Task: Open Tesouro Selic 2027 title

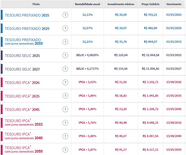Action: [x=22, y=69]
